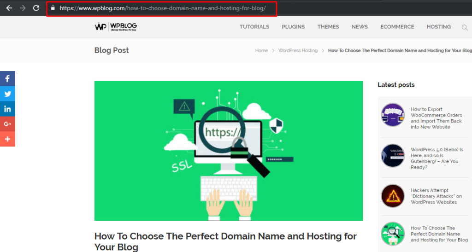Go to the Themes section

coord(328,27)
